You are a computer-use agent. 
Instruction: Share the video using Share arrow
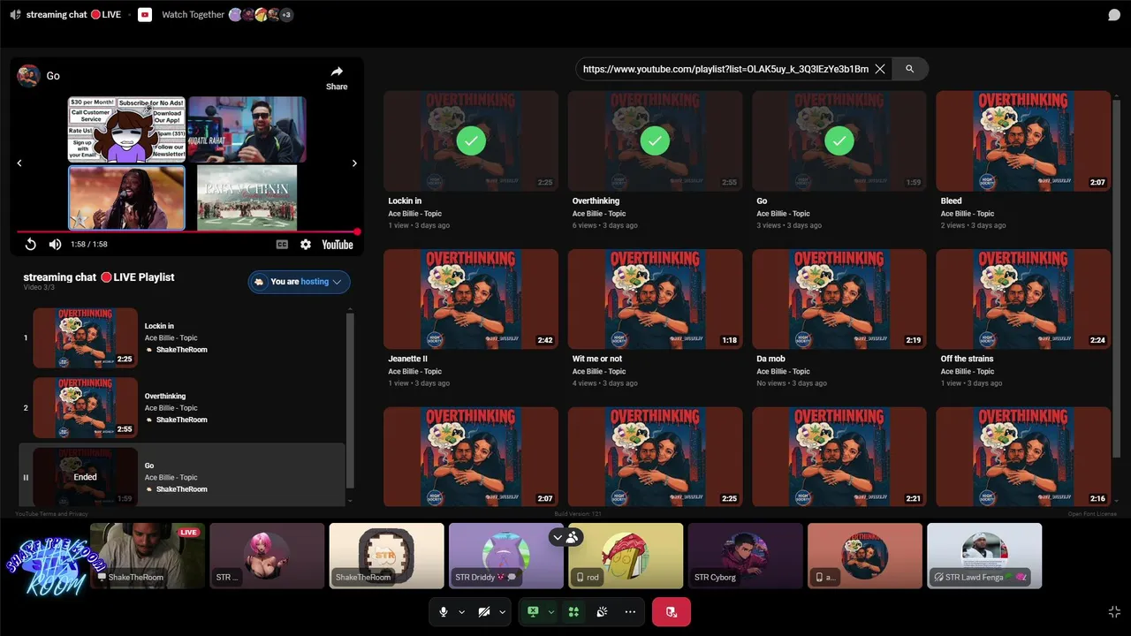pyautogui.click(x=337, y=78)
